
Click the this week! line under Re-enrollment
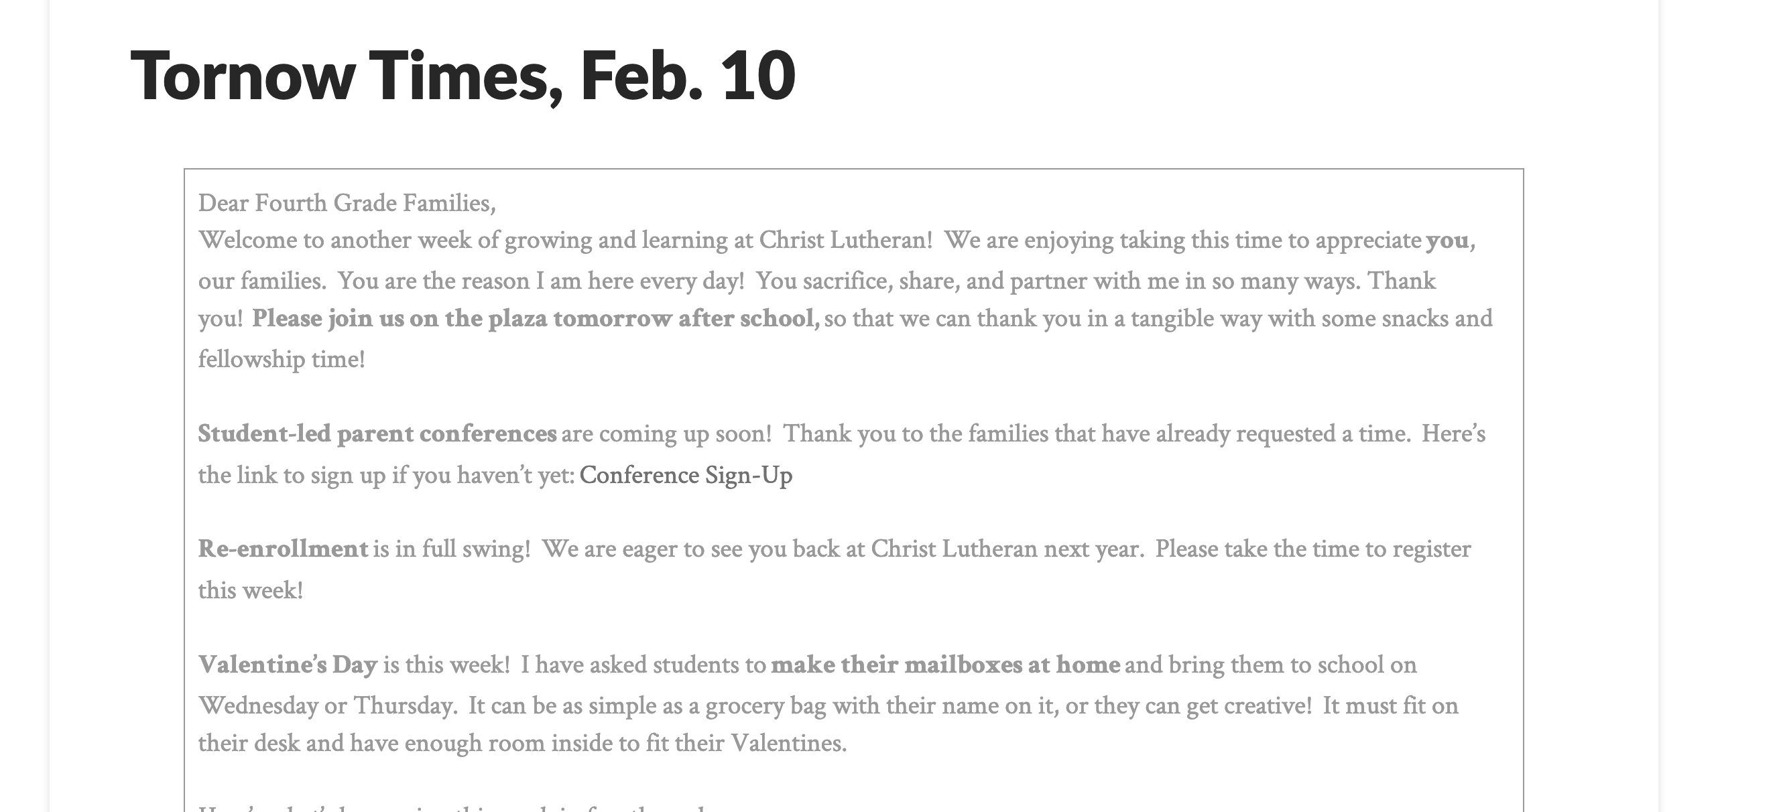(x=251, y=591)
